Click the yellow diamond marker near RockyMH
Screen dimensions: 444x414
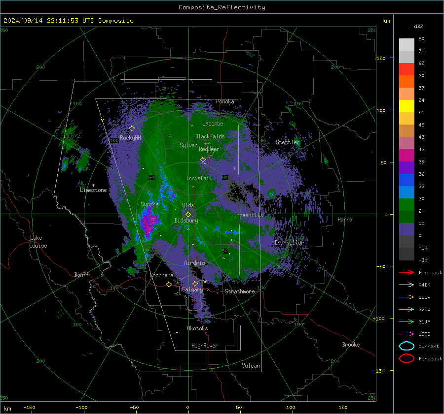132,128
